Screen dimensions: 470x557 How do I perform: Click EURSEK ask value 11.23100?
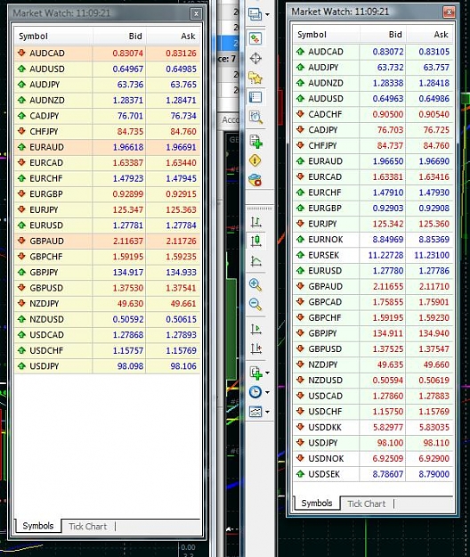click(432, 255)
